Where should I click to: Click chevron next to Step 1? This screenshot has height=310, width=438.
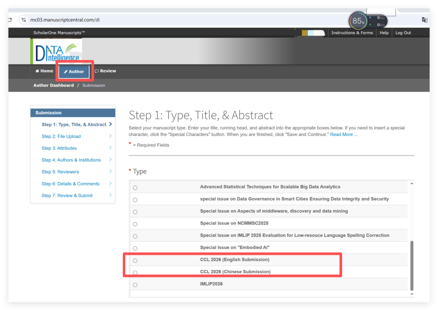pyautogui.click(x=111, y=124)
